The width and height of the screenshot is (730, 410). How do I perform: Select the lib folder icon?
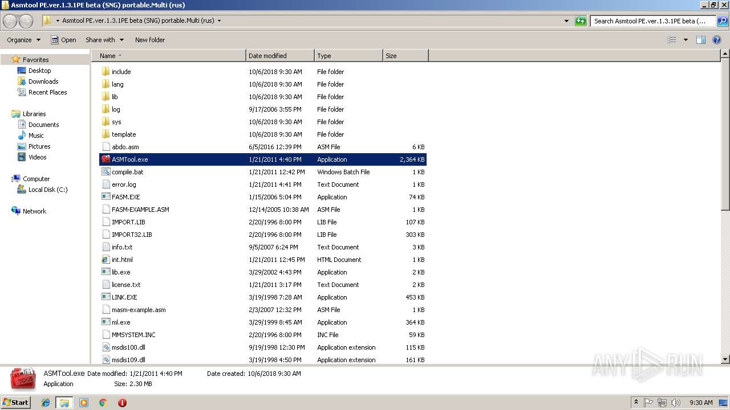point(106,97)
